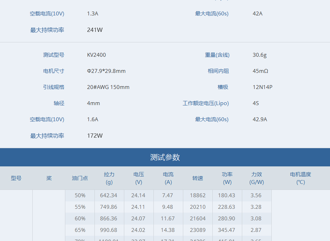Click the 型号 column header
Viewport: 330px width, 241px height.
16,178
